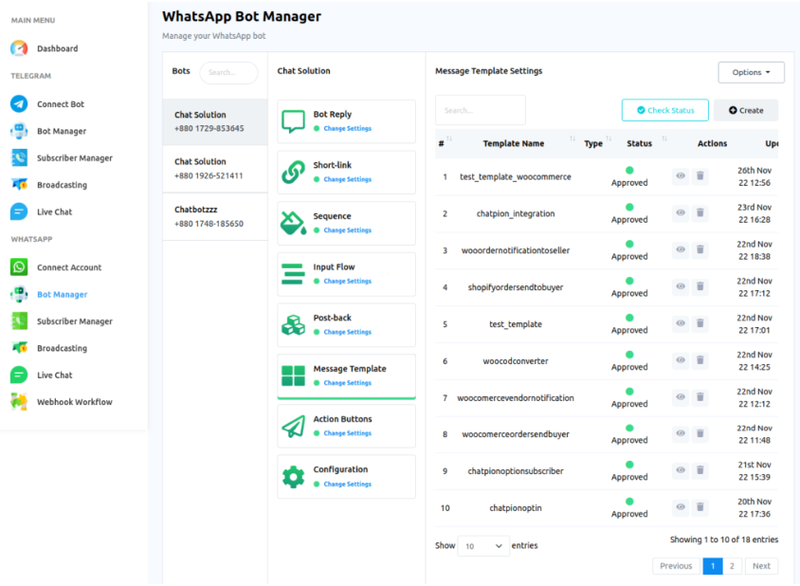Open the Show entries count dropdown

(x=483, y=545)
